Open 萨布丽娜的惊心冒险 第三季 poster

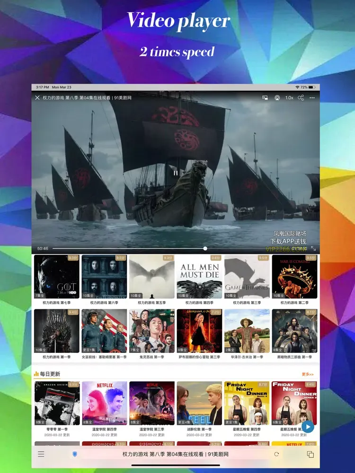point(199,331)
